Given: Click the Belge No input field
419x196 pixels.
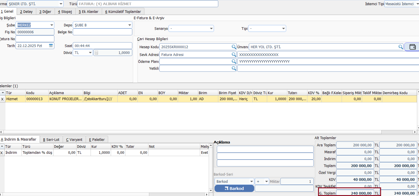Looking at the screenshot, I should (102, 32).
